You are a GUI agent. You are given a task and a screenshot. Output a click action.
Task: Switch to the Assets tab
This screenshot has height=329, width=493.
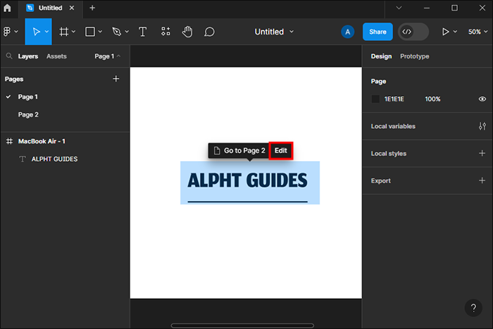pos(56,56)
